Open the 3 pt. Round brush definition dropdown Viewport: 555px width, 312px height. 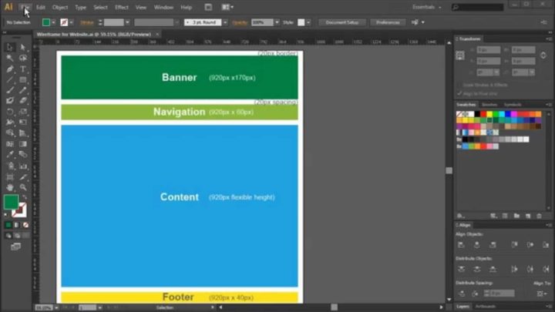(225, 22)
